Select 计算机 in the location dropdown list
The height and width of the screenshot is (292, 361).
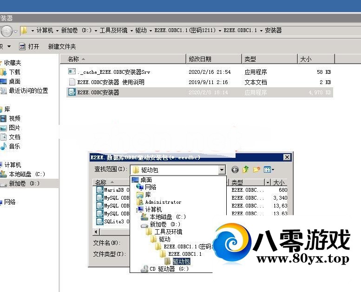pos(153,209)
